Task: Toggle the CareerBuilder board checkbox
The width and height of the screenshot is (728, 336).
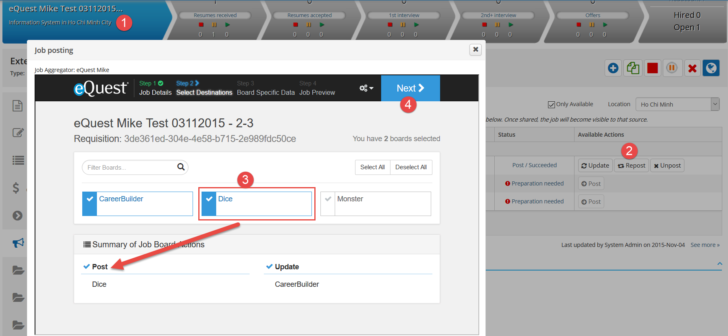Action: 90,203
